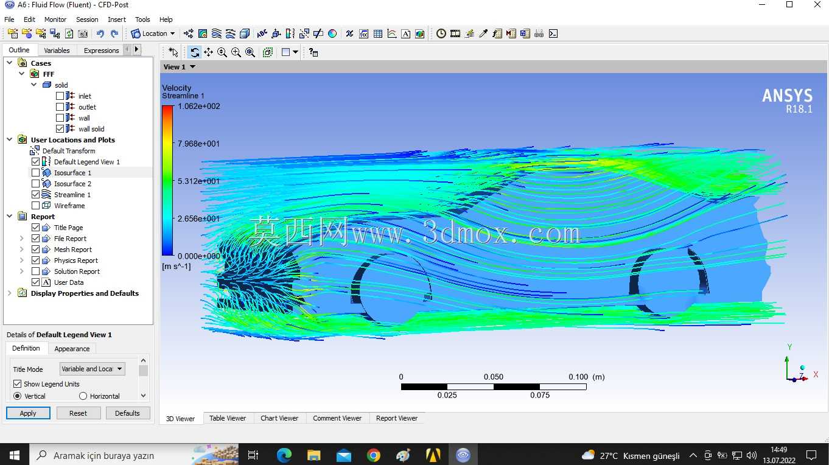Expand the Mesh Report item
The image size is (829, 465).
click(22, 250)
